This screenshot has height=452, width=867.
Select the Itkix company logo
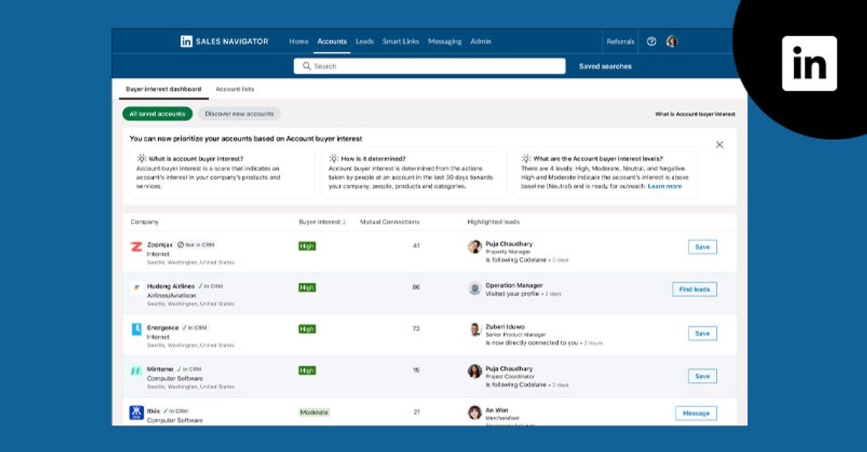pos(136,412)
